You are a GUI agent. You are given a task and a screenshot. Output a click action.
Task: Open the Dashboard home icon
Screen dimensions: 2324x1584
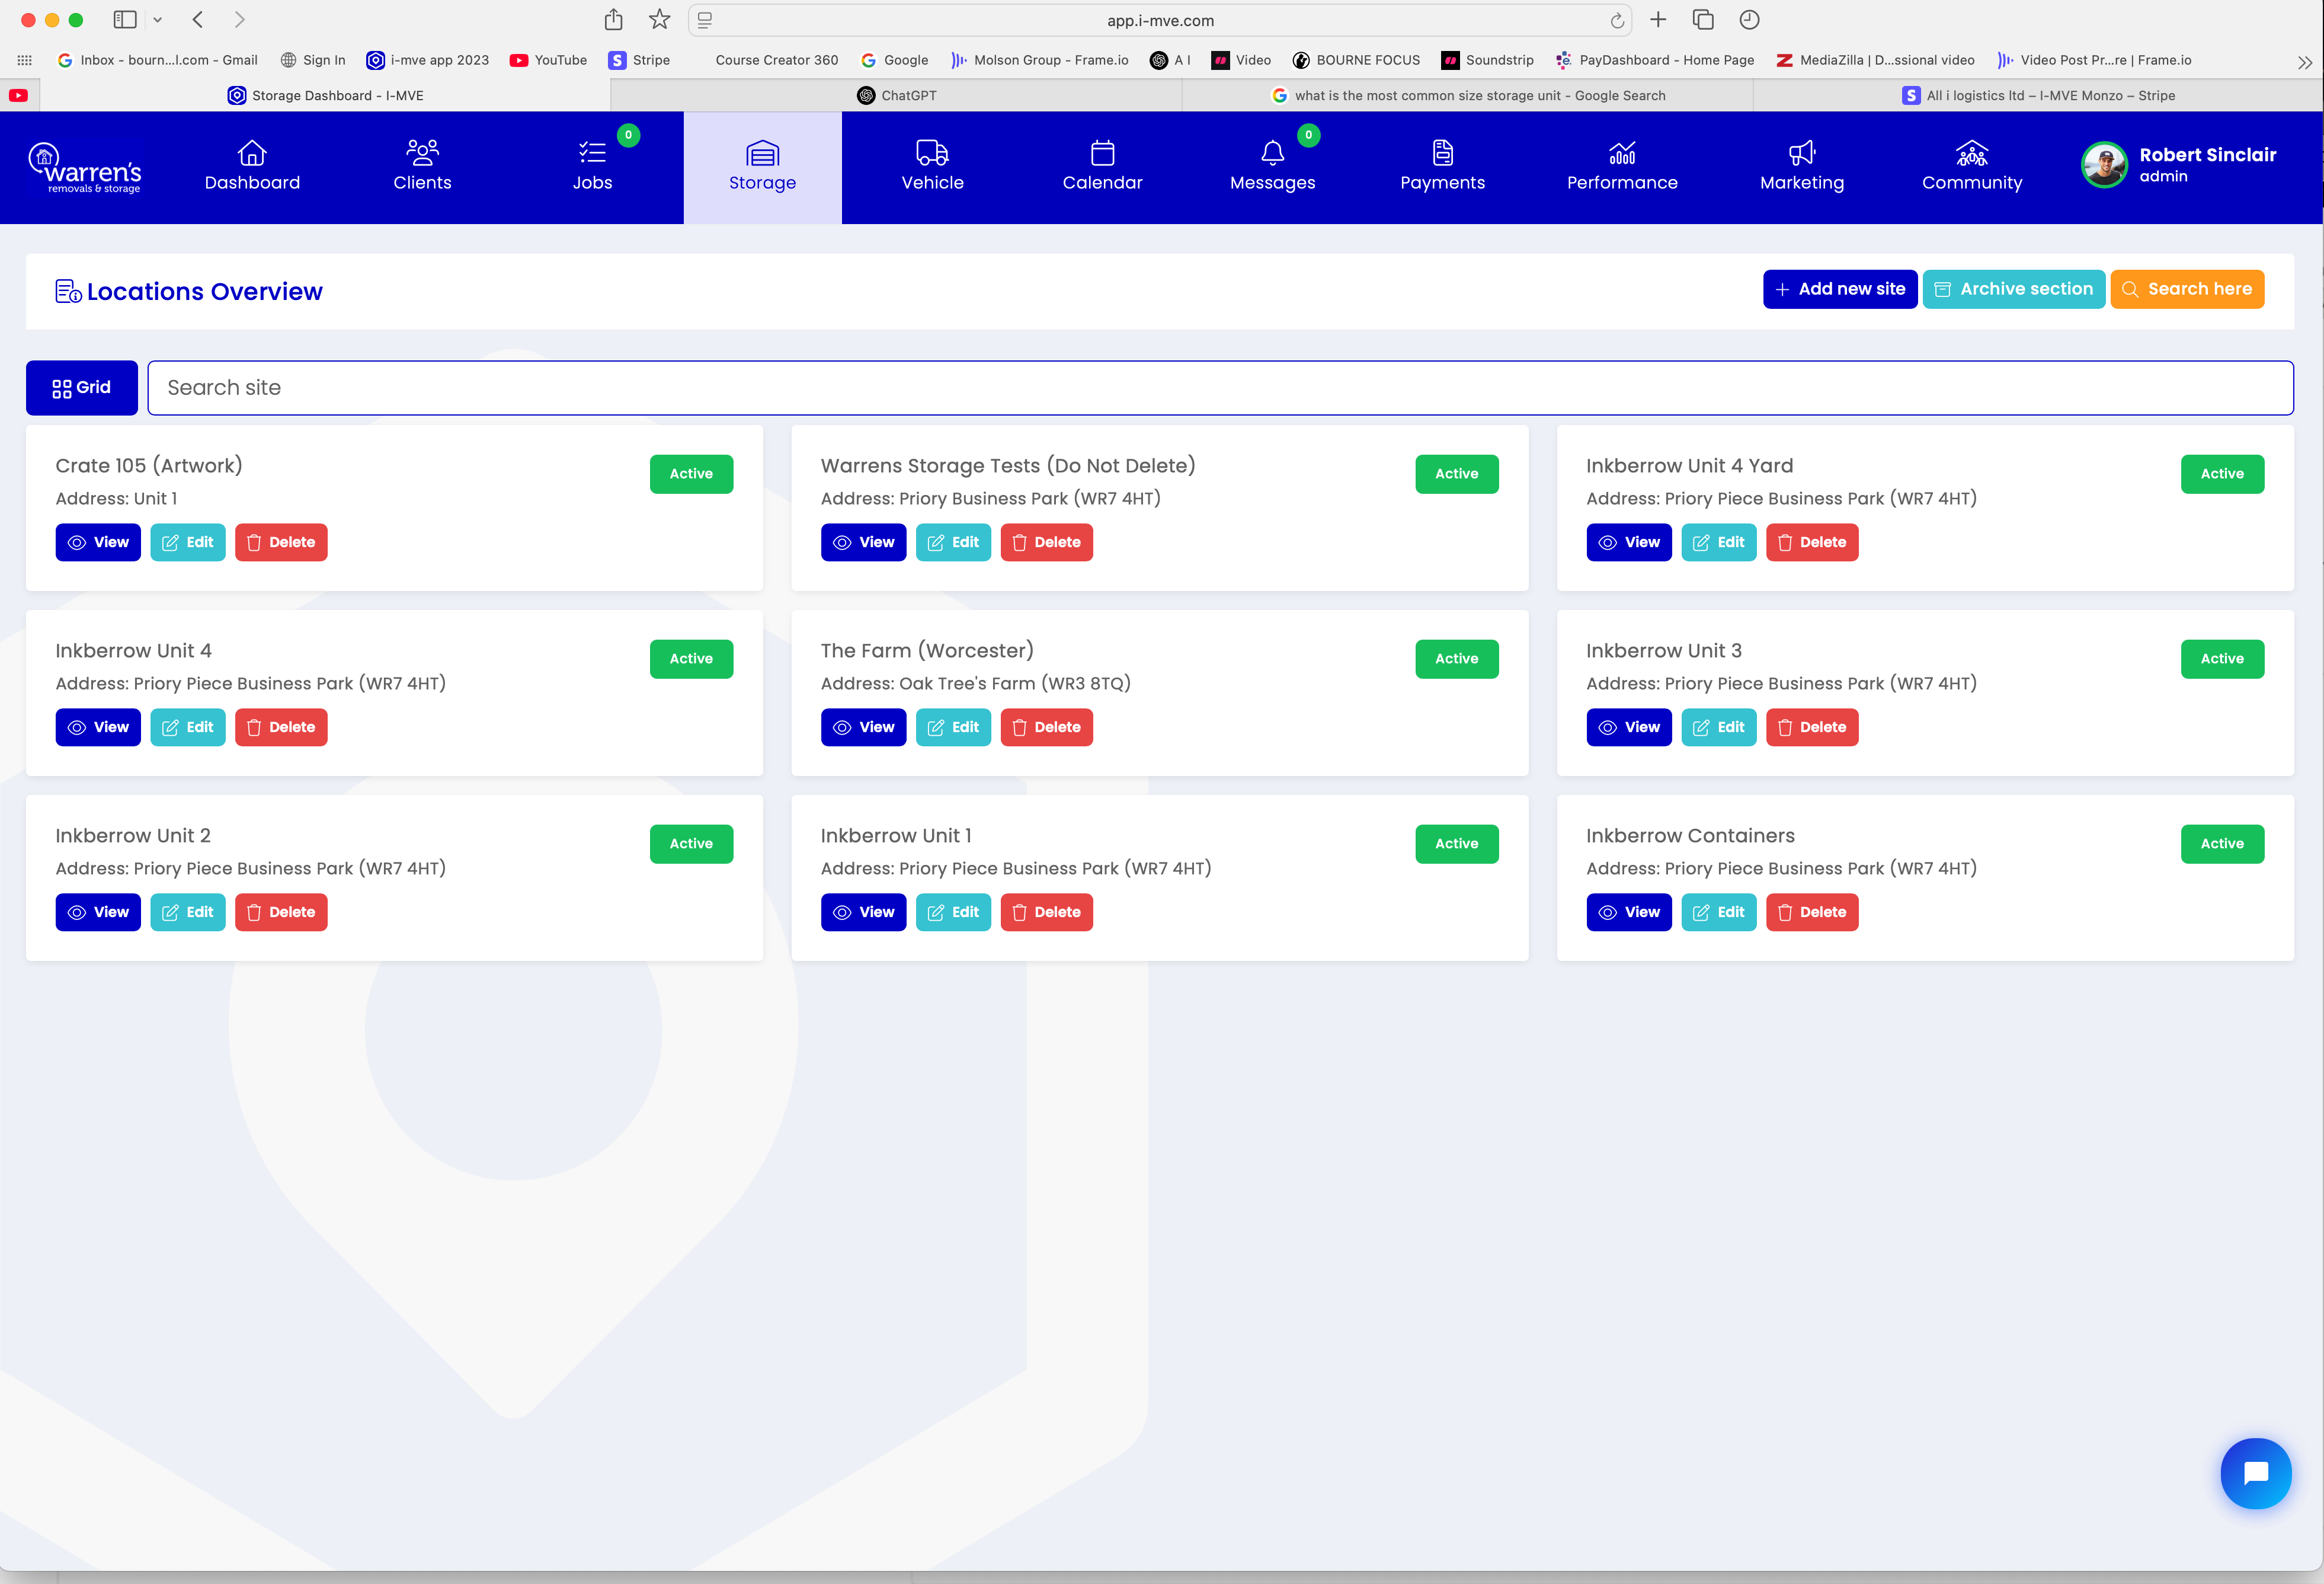252,153
